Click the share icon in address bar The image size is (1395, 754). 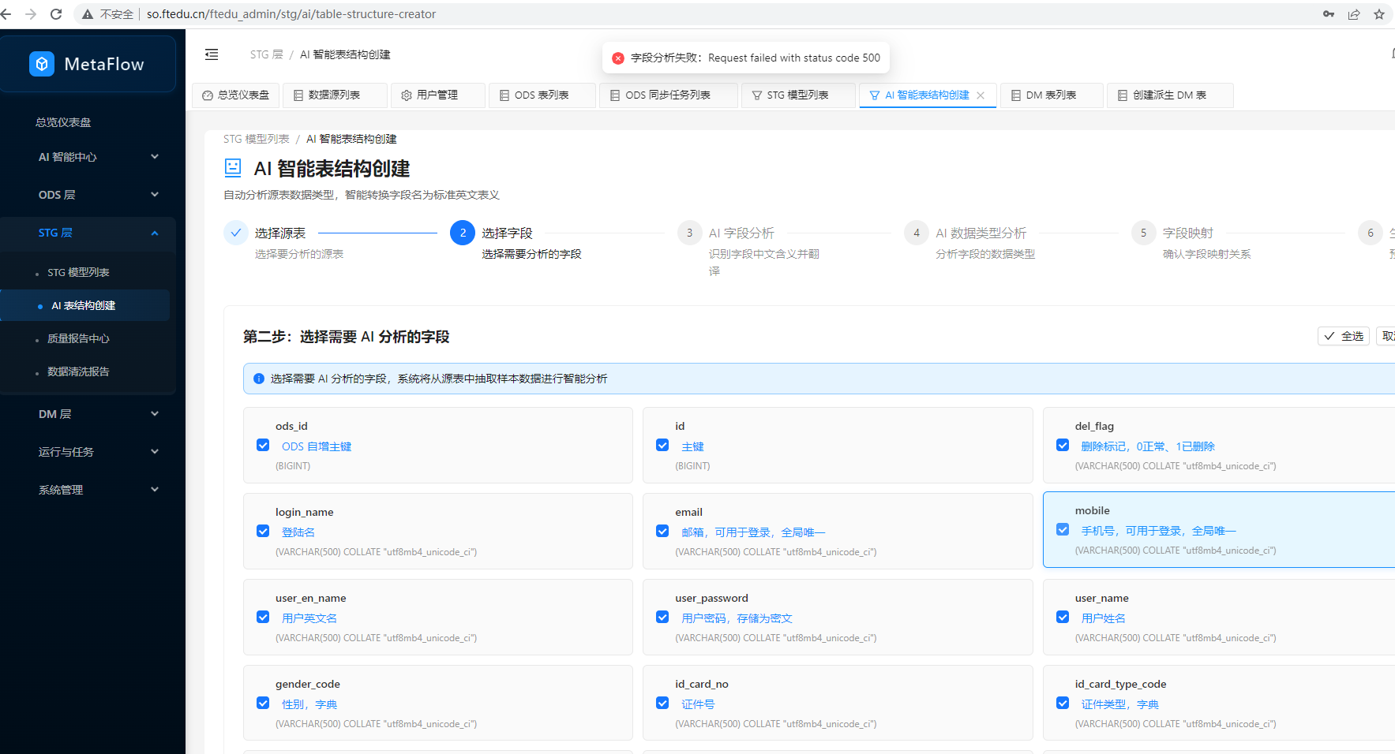pyautogui.click(x=1354, y=14)
